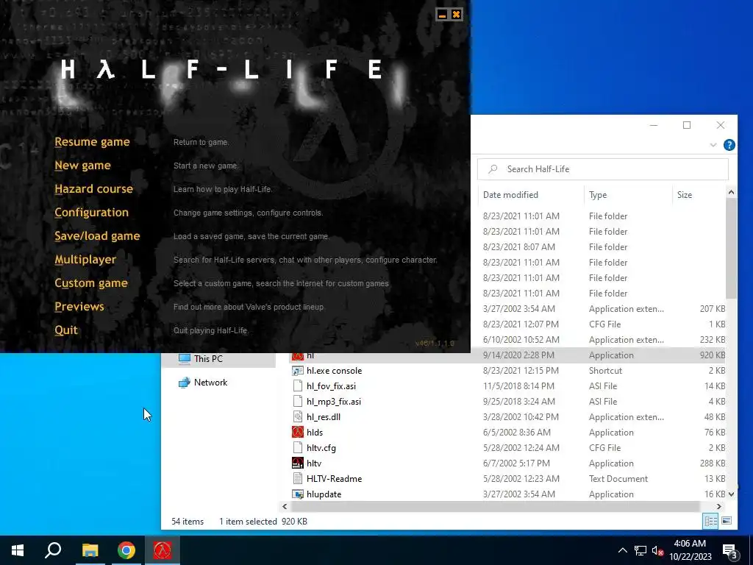Select the HLTV-Readme text document icon
The image size is (753, 565).
(x=298, y=478)
